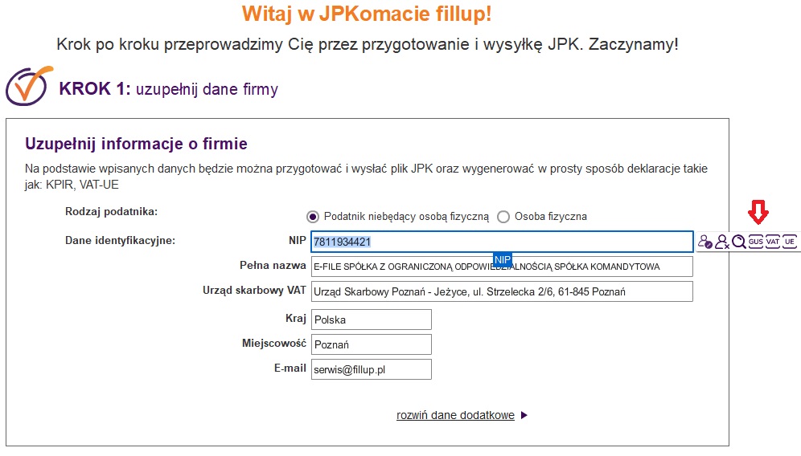Click the Pełna nazwa text field
Screen dimensions: 801x456
click(x=502, y=267)
